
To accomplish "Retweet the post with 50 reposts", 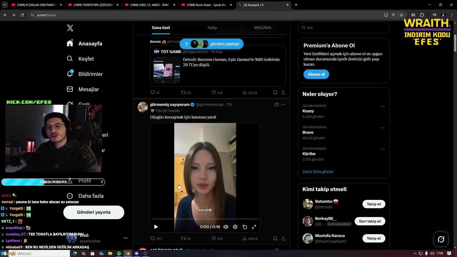I will [x=186, y=92].
